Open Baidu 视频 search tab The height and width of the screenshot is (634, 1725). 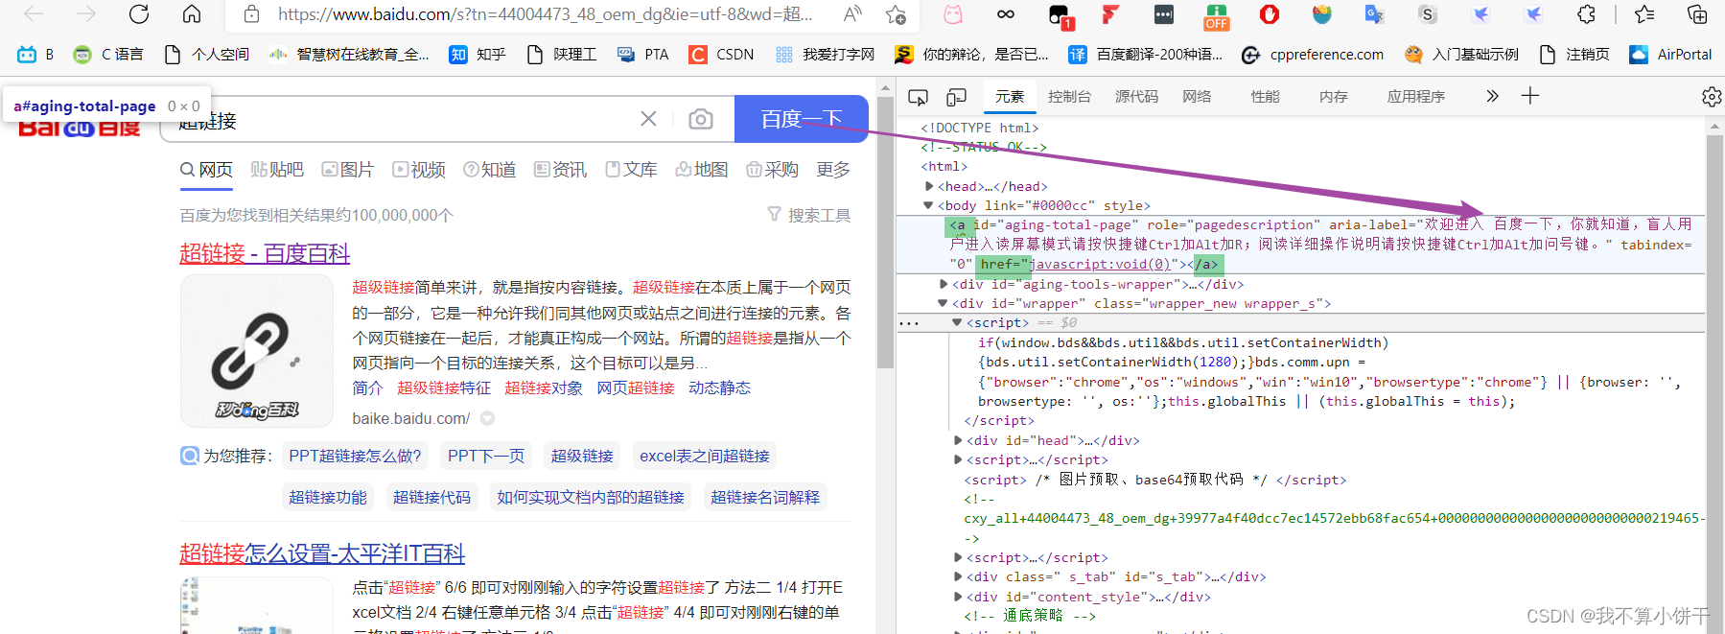pyautogui.click(x=419, y=170)
